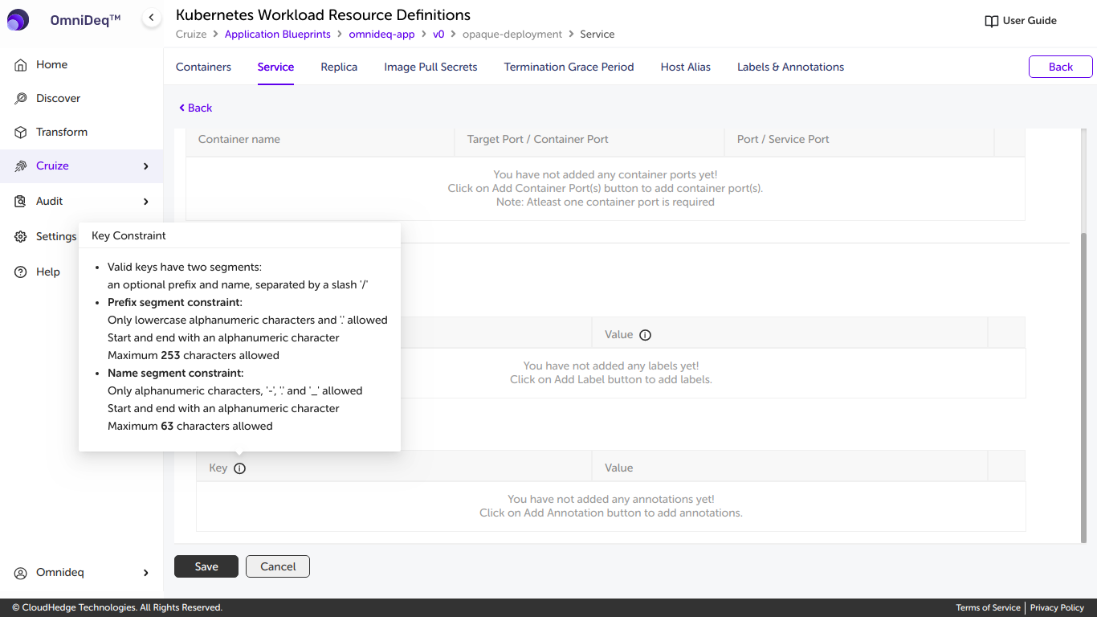Expand the Audit submenu arrow
1097x617 pixels.
pyautogui.click(x=145, y=202)
